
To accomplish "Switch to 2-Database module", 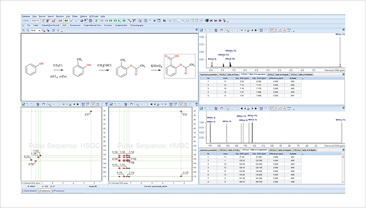I will pos(45,191).
